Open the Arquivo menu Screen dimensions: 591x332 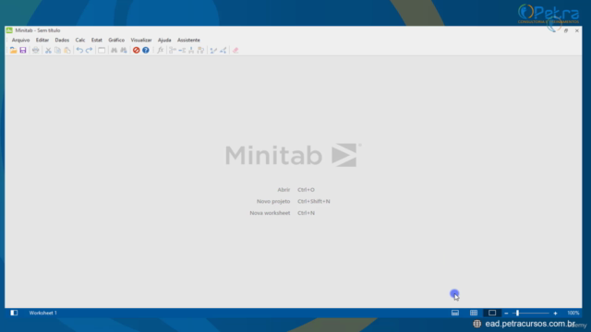[x=20, y=40]
